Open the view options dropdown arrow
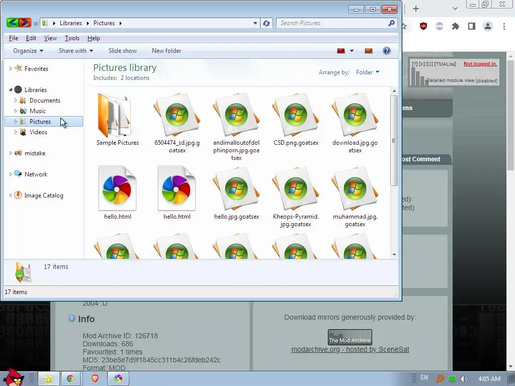 tap(352, 51)
